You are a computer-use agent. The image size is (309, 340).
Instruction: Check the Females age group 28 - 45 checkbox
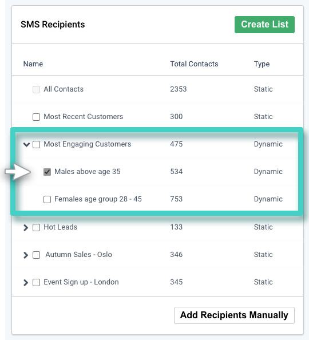click(47, 199)
